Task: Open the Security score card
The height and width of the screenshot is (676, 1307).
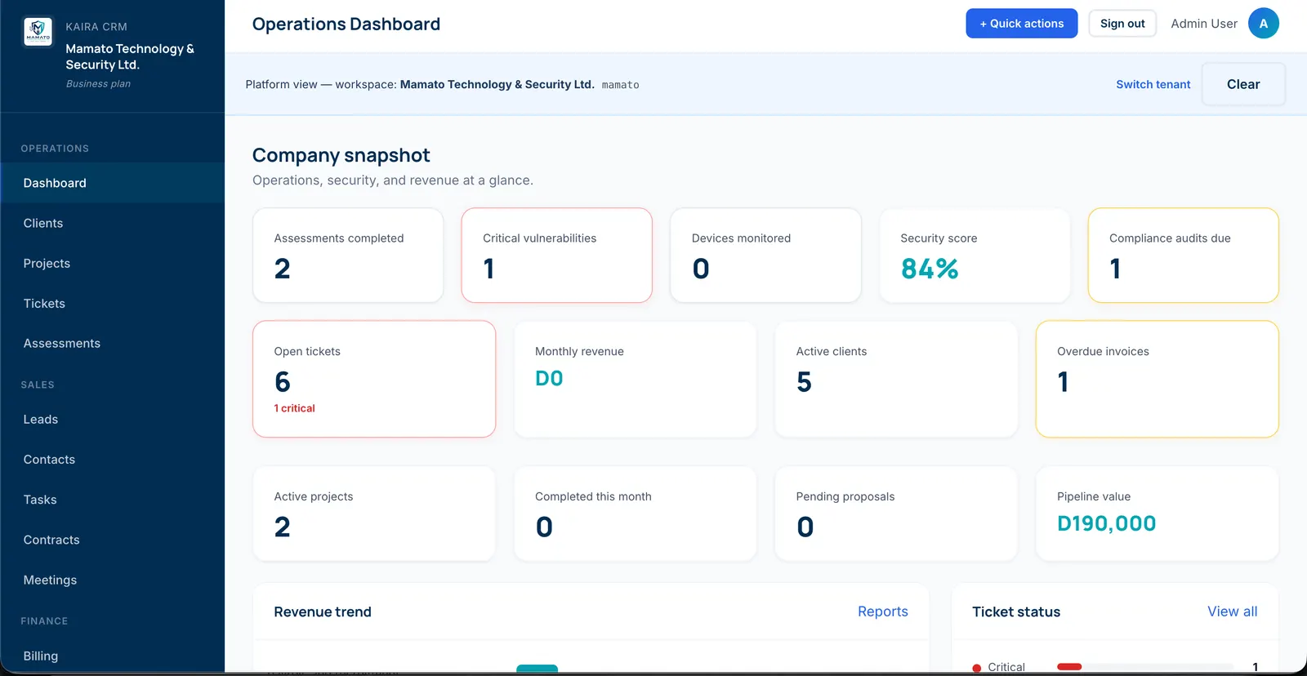Action: click(975, 256)
